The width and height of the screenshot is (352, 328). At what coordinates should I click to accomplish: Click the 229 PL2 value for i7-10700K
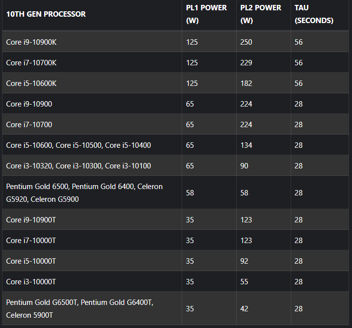[246, 63]
